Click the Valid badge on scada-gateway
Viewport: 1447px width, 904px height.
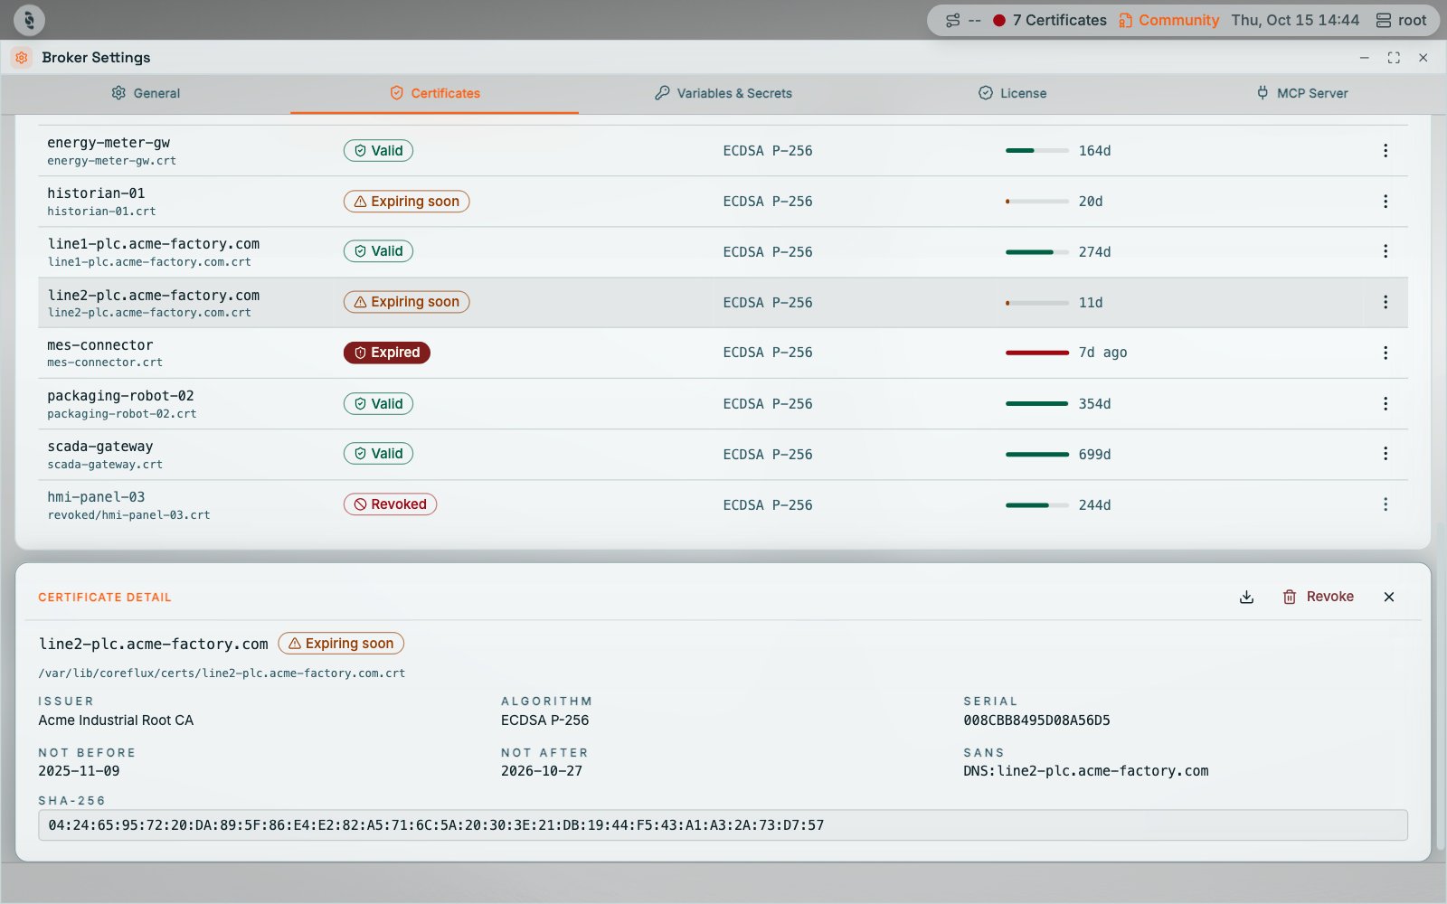(x=378, y=454)
